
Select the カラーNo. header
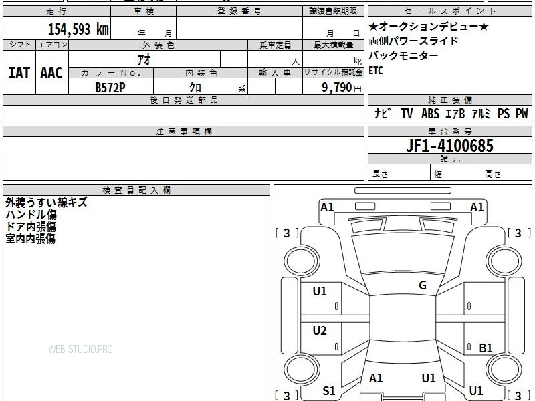point(111,73)
